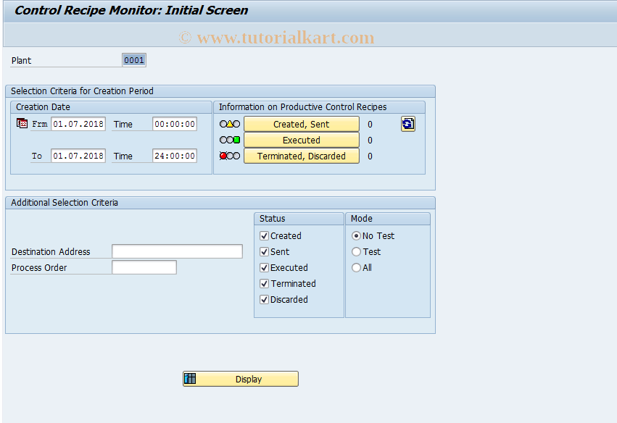This screenshot has width=617, height=423.
Task: Click the Terminated, Discarded button
Action: 301,155
